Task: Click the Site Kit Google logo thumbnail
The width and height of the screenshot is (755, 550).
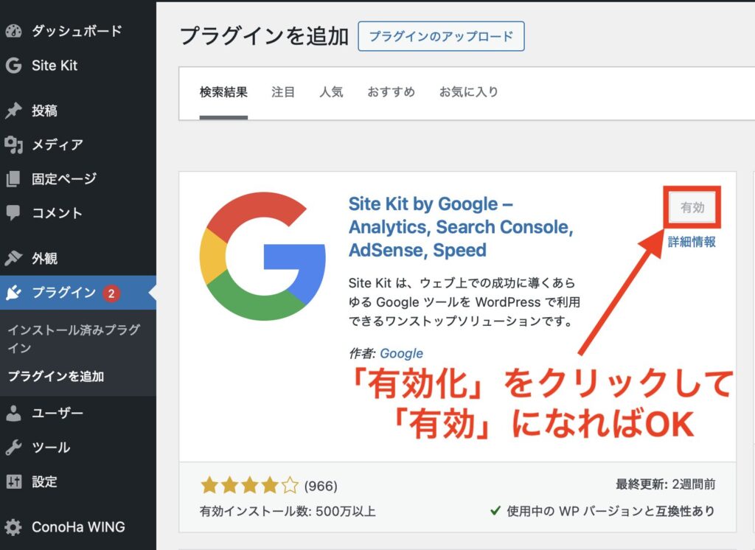Action: (262, 255)
